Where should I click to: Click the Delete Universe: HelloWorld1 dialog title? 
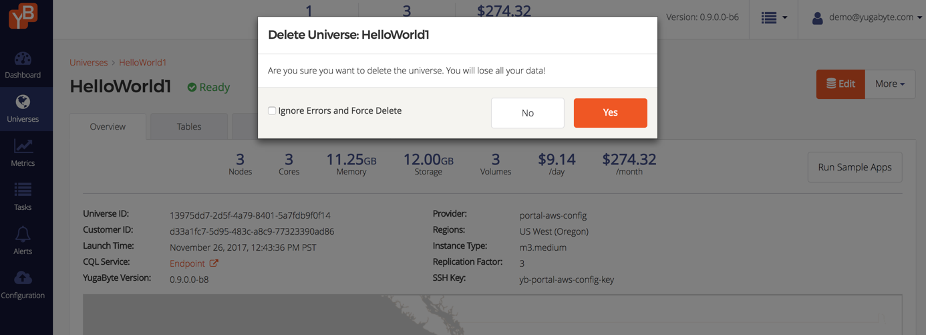coord(348,35)
